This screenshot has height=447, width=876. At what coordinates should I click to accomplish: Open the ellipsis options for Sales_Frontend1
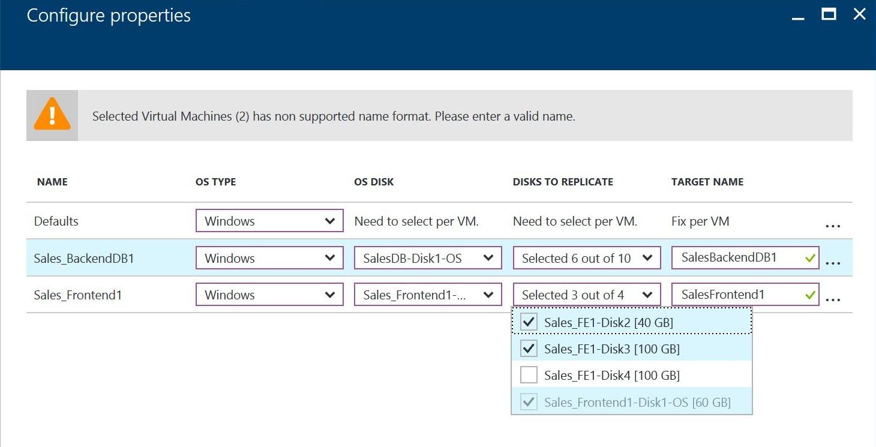833,299
